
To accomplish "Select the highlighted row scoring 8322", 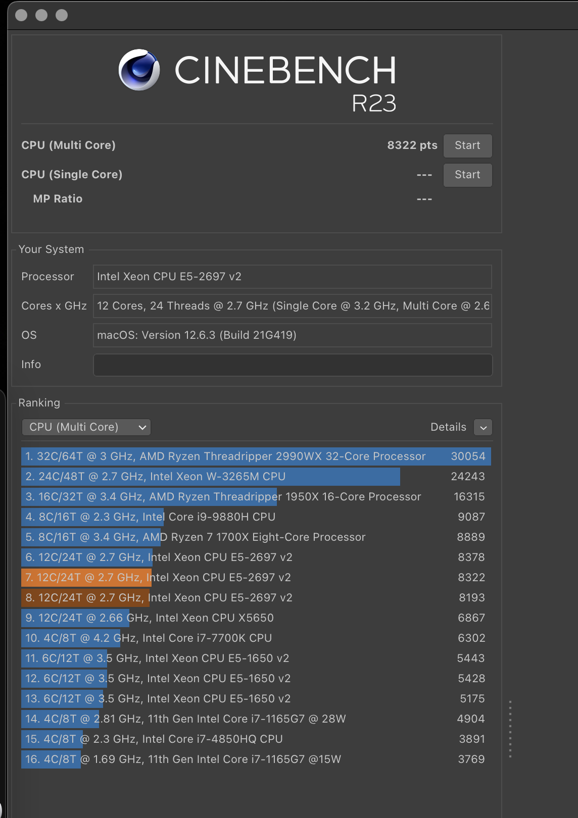I will [256, 578].
